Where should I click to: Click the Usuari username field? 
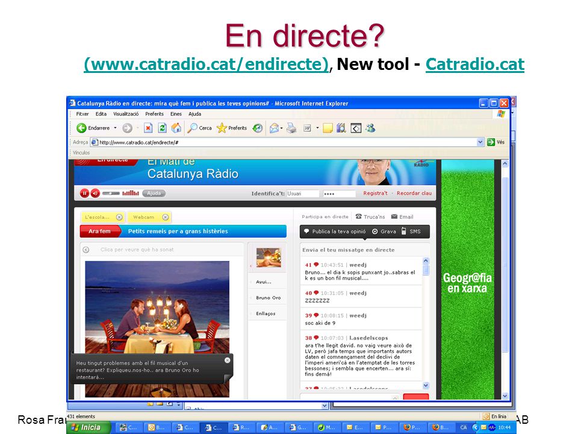[x=303, y=193]
